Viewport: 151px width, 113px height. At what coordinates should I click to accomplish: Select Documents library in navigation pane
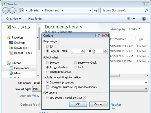pos(19,68)
